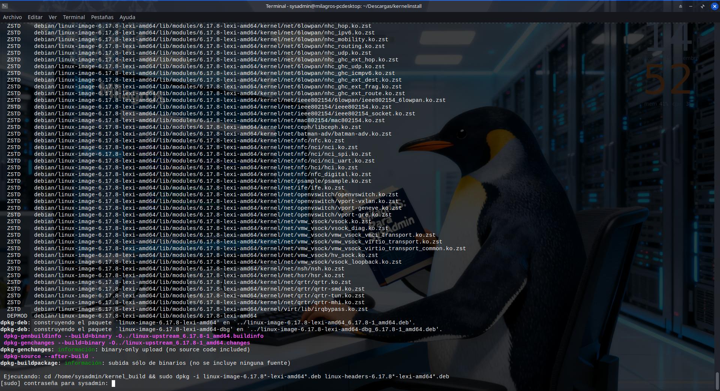
Task: Click the line ending in nhc_ghc_udp.ko.zst
Action: click(196, 66)
